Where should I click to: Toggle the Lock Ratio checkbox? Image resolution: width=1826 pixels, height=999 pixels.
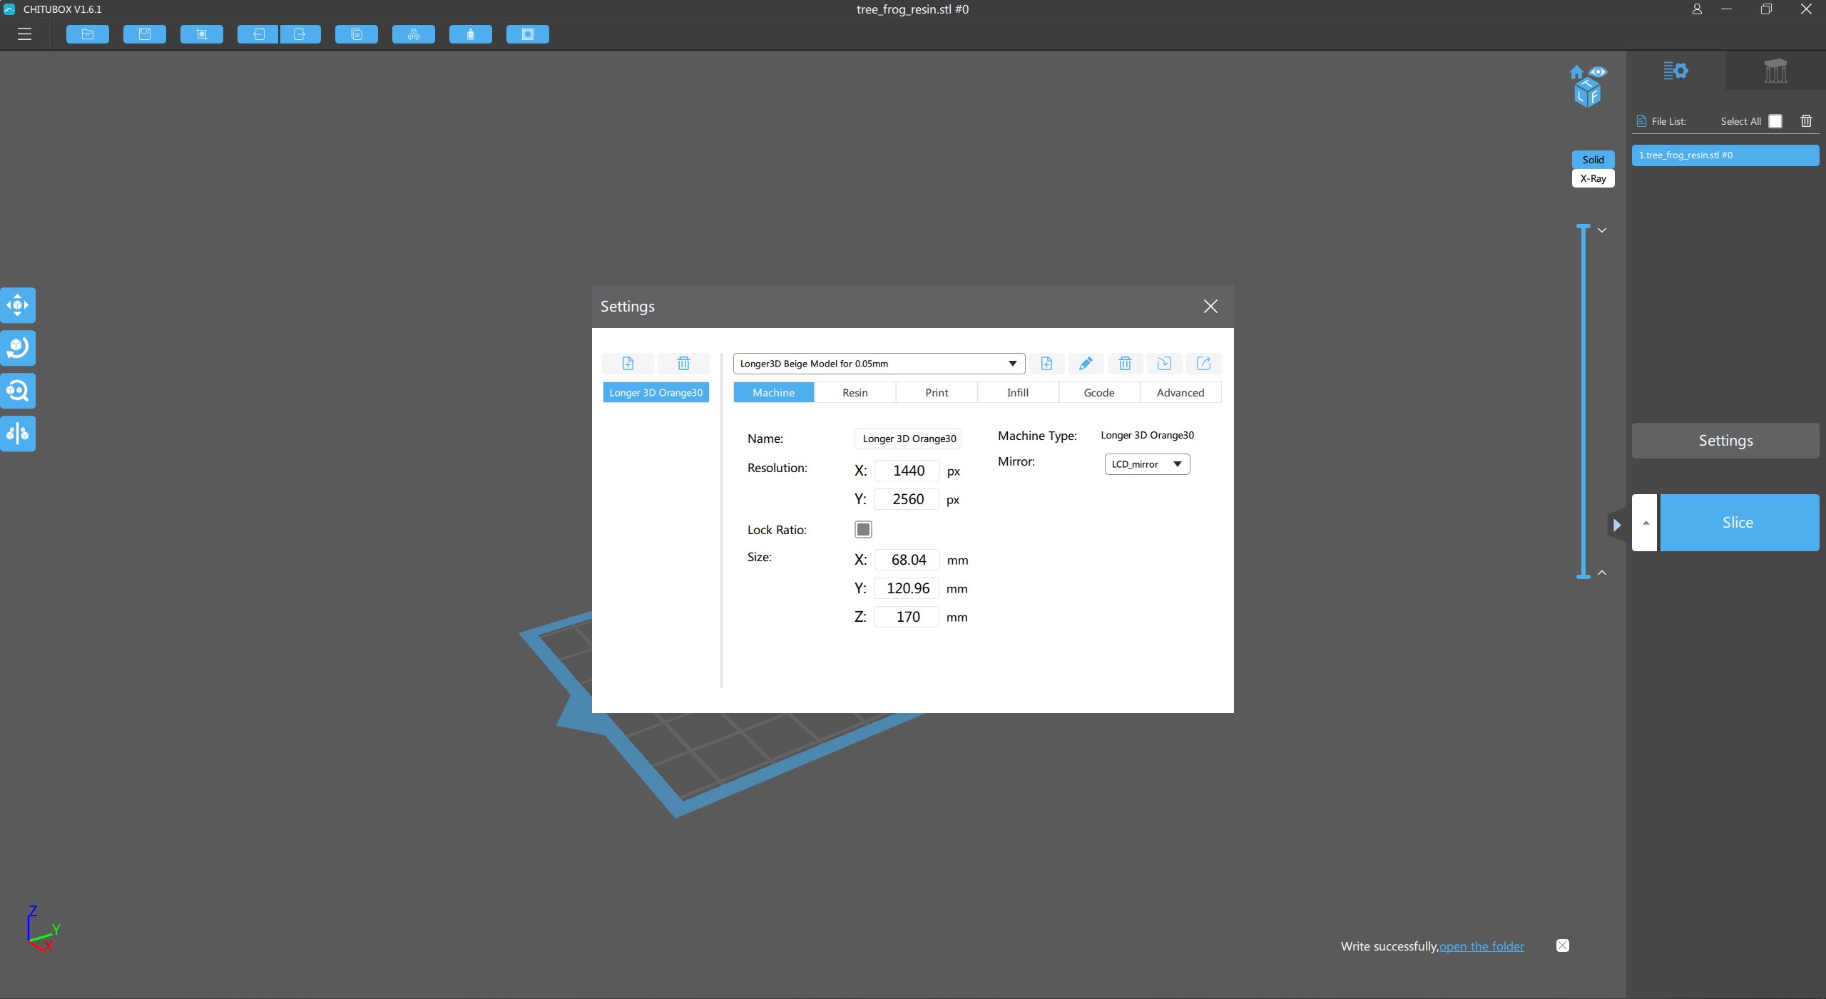click(x=863, y=530)
